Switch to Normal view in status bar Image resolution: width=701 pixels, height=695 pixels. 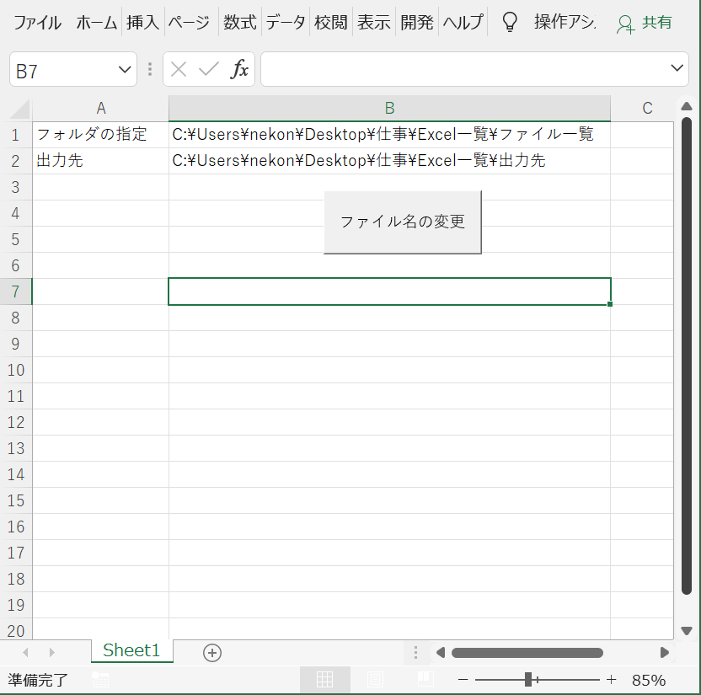(x=324, y=680)
